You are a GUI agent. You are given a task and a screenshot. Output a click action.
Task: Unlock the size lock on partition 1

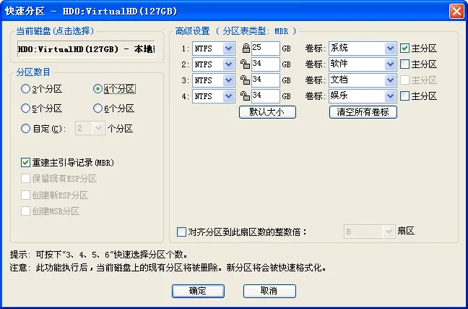246,48
